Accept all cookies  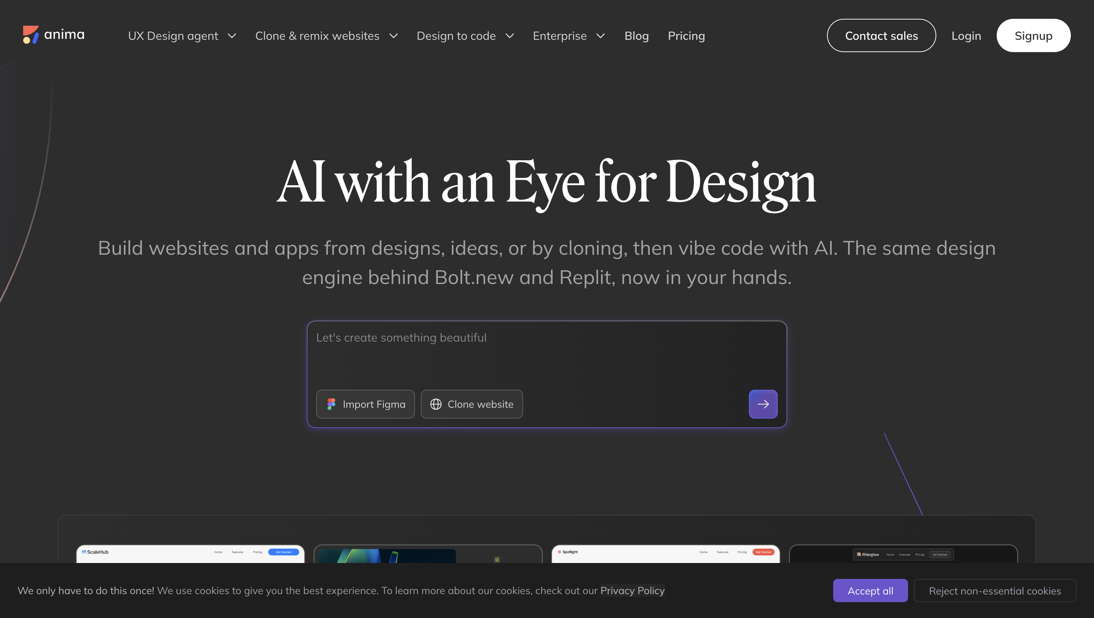pyautogui.click(x=870, y=591)
